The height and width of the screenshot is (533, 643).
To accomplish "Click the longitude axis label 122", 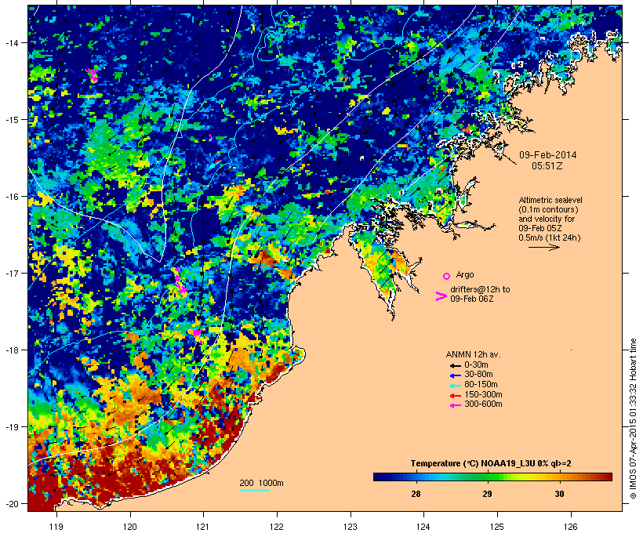I will [x=277, y=527].
